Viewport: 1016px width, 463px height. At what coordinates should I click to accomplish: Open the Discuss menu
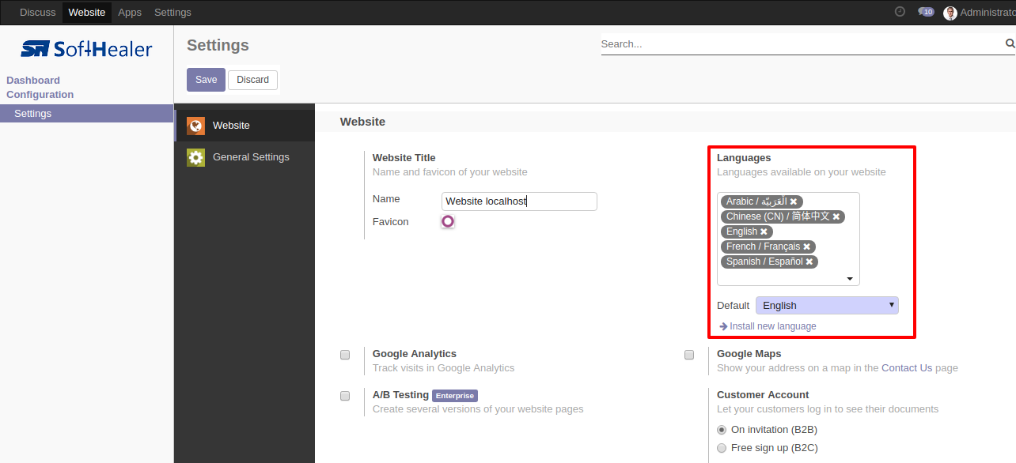click(38, 12)
